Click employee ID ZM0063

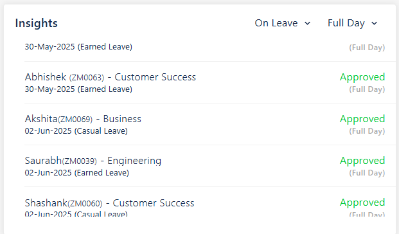(x=87, y=77)
